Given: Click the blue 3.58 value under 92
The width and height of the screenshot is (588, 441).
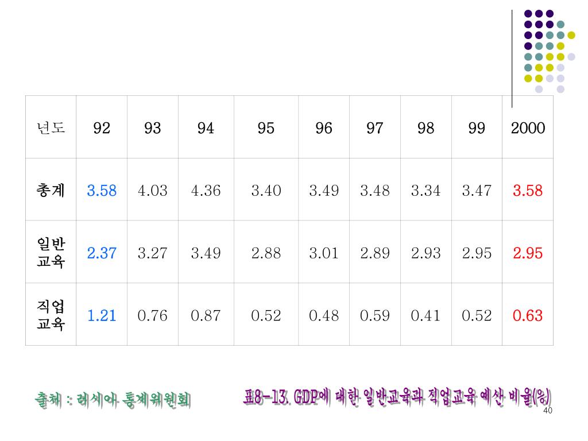Looking at the screenshot, I should 102,191.
